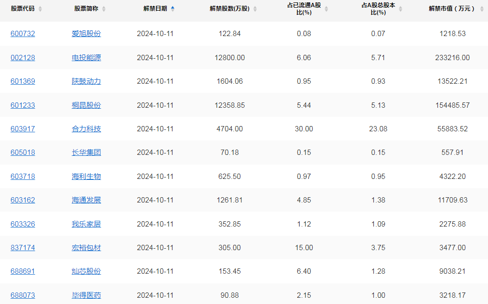Image resolution: width=488 pixels, height=304 pixels.
Task: Select the 625.50 unlocked shares value
Action: [230, 177]
